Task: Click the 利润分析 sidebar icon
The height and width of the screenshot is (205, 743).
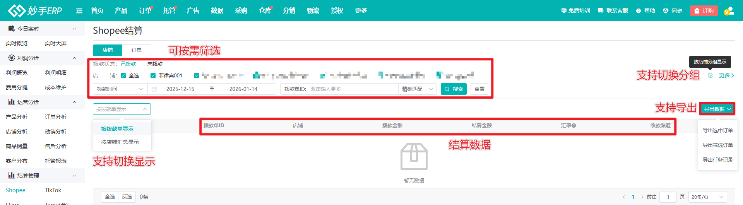Action: click(12, 58)
